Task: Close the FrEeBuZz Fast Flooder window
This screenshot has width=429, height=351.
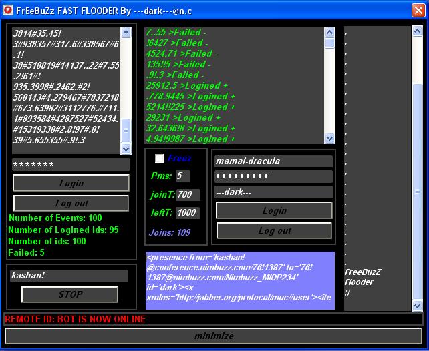Action: (418, 11)
